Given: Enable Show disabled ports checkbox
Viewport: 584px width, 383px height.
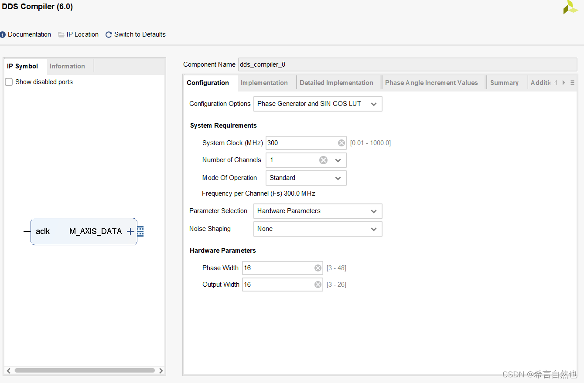Looking at the screenshot, I should point(9,82).
